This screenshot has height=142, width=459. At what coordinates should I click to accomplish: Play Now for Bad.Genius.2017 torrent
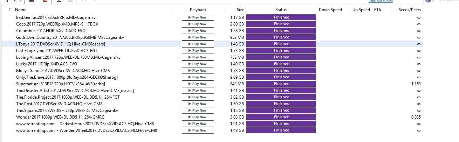[198, 17]
